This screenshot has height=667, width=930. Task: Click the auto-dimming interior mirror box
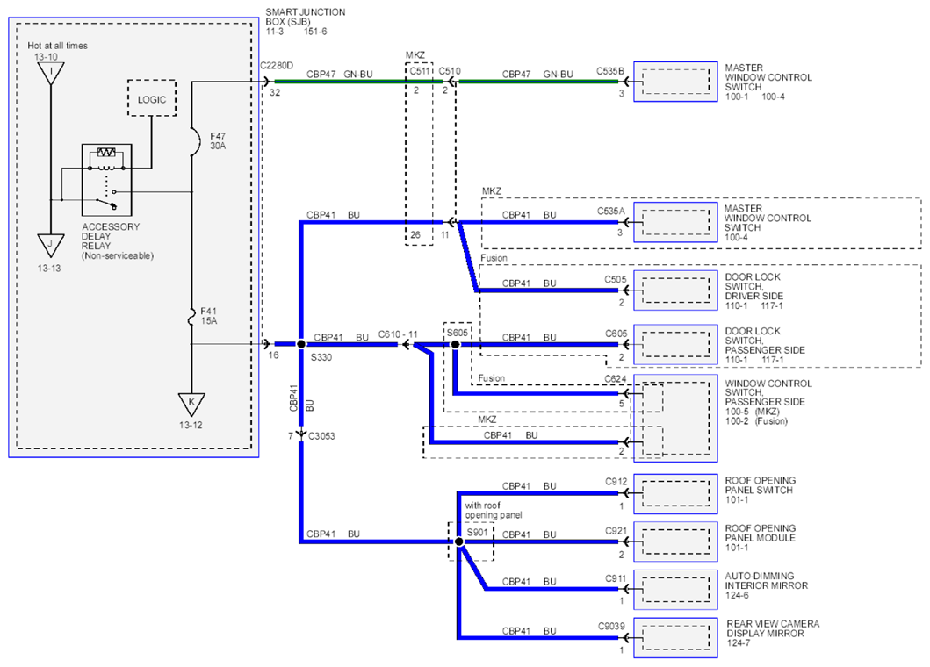[675, 590]
